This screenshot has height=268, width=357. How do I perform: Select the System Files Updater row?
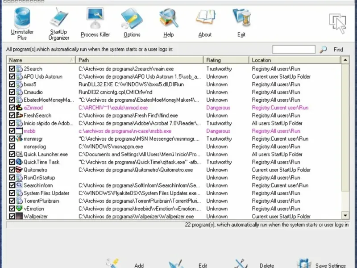[174, 193]
